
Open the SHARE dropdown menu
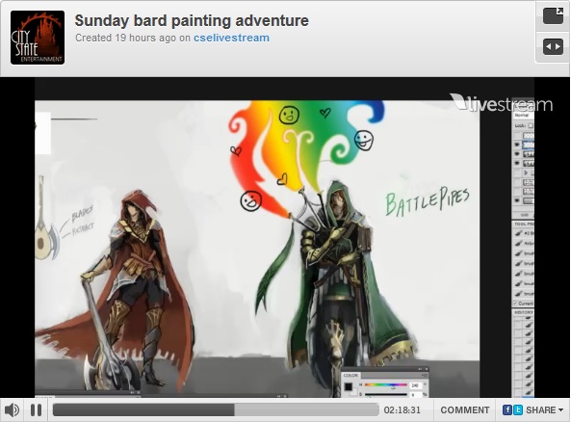544,410
